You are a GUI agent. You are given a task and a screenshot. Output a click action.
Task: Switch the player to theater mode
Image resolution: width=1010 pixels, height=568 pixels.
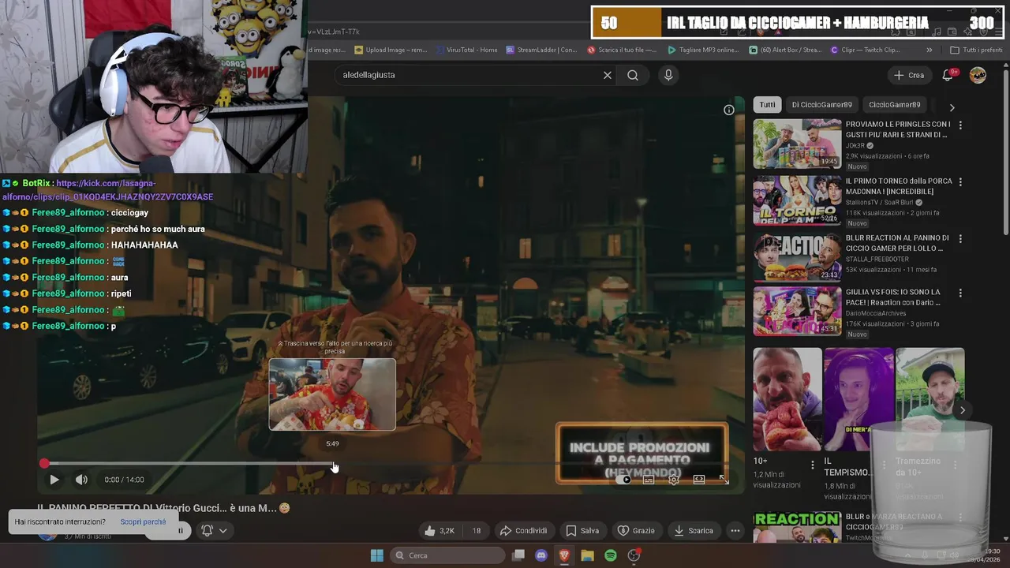click(699, 480)
